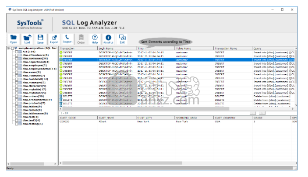Sort by the Login Name column header
This screenshot has width=308, height=177.
(117, 48)
